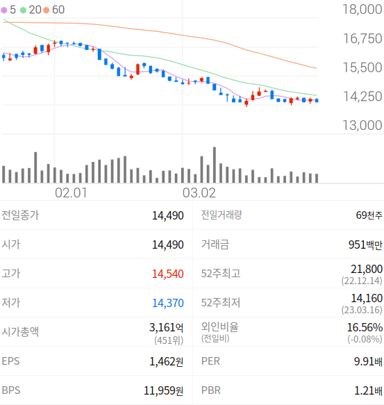Screen dimensions: 384x405
Task: Click the 52-week low date (23.03.16)
Action: pyautogui.click(x=362, y=311)
